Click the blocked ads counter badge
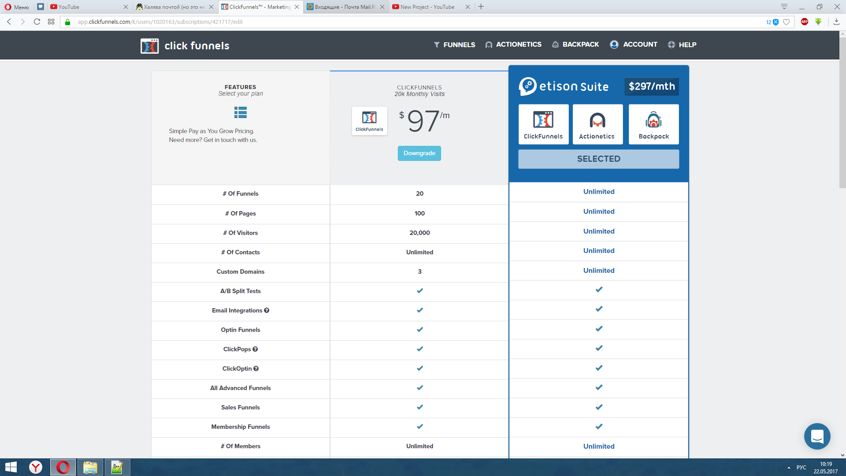 tap(772, 22)
